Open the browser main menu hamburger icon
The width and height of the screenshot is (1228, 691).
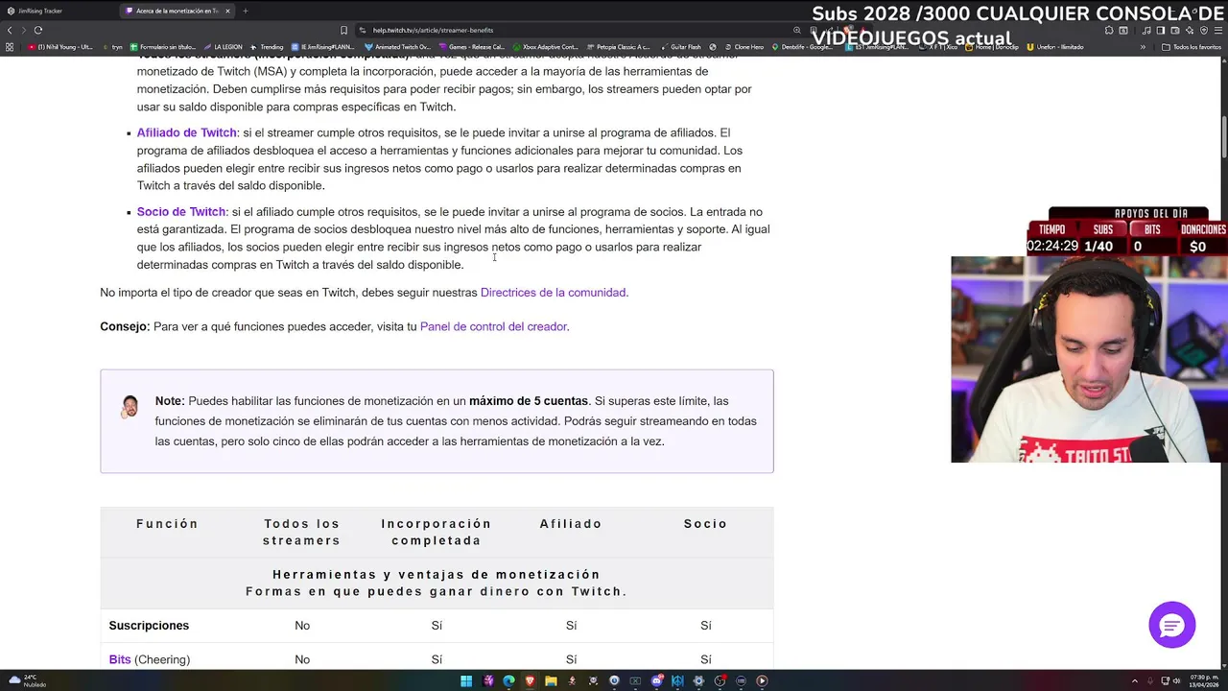[x=1217, y=30]
